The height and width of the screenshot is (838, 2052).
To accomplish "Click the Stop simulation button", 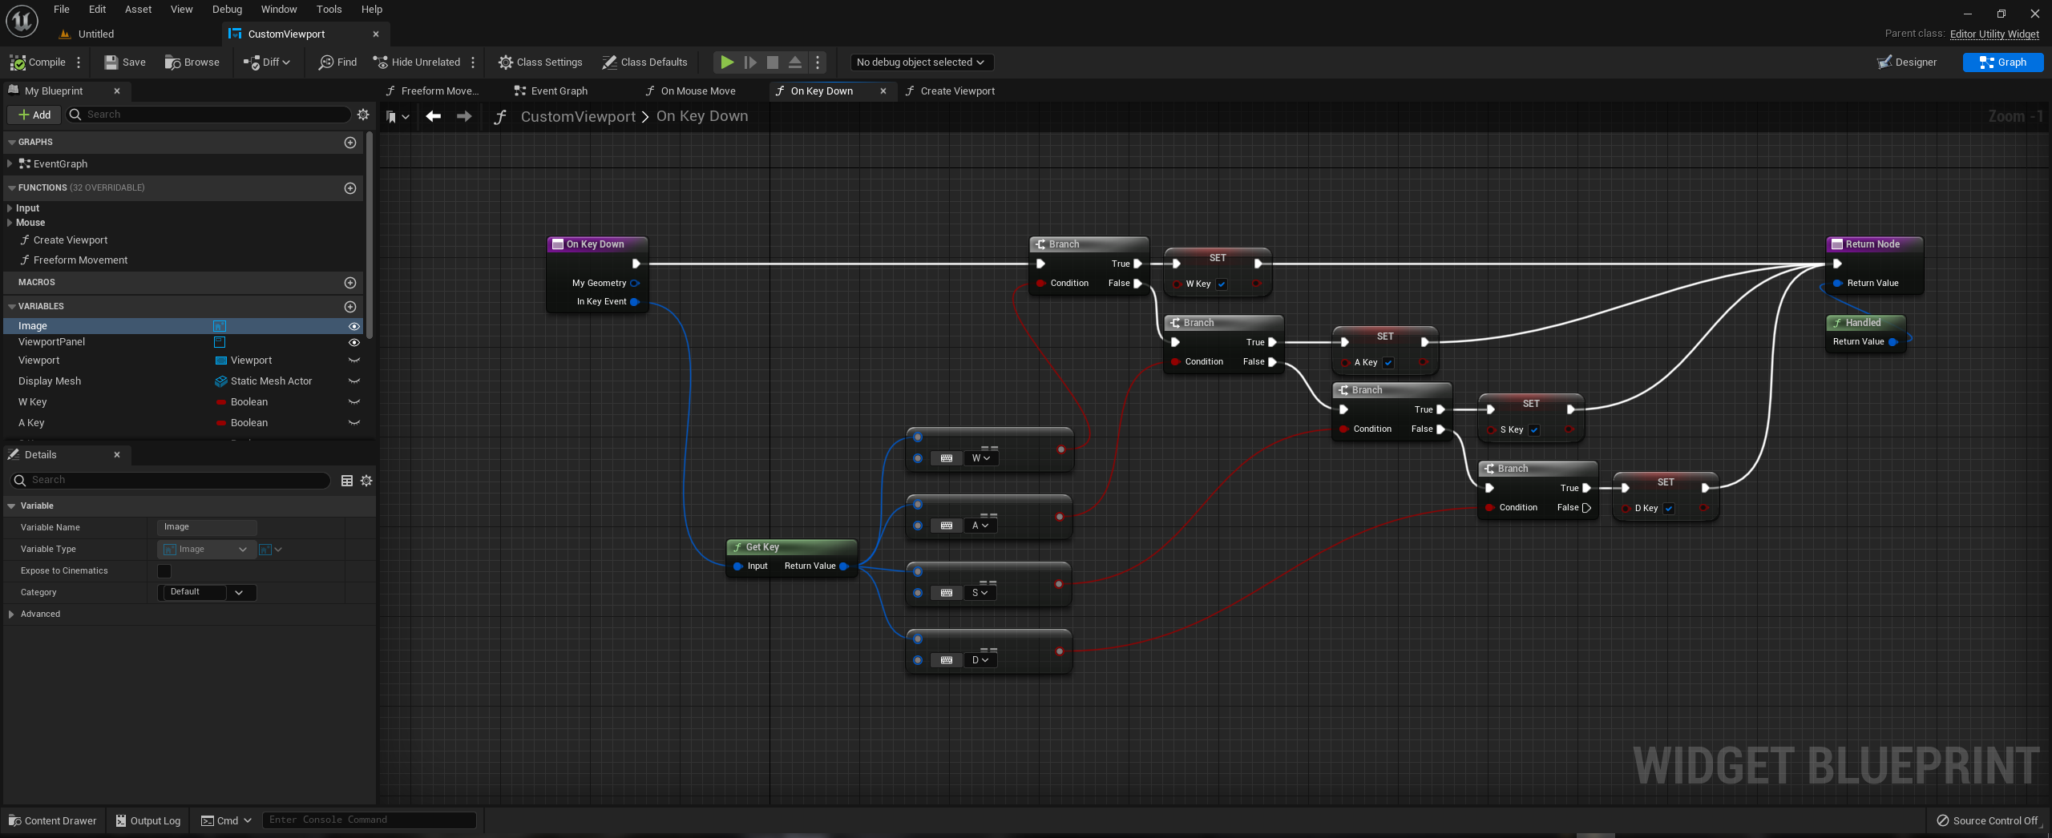I will click(773, 62).
